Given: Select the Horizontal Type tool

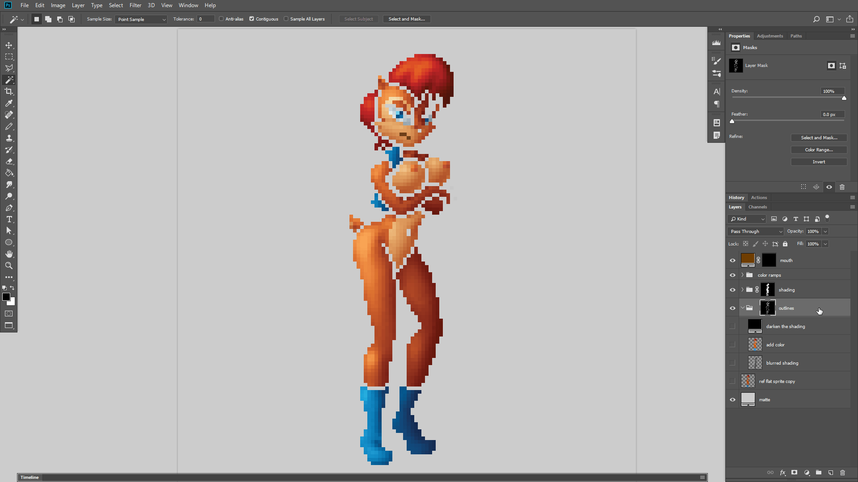Looking at the screenshot, I should pos(9,219).
